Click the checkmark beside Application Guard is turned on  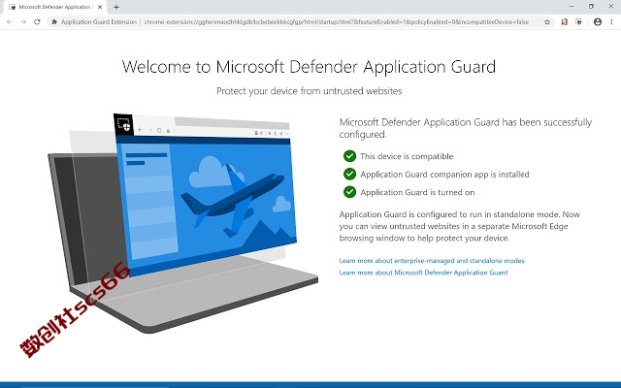click(x=349, y=192)
